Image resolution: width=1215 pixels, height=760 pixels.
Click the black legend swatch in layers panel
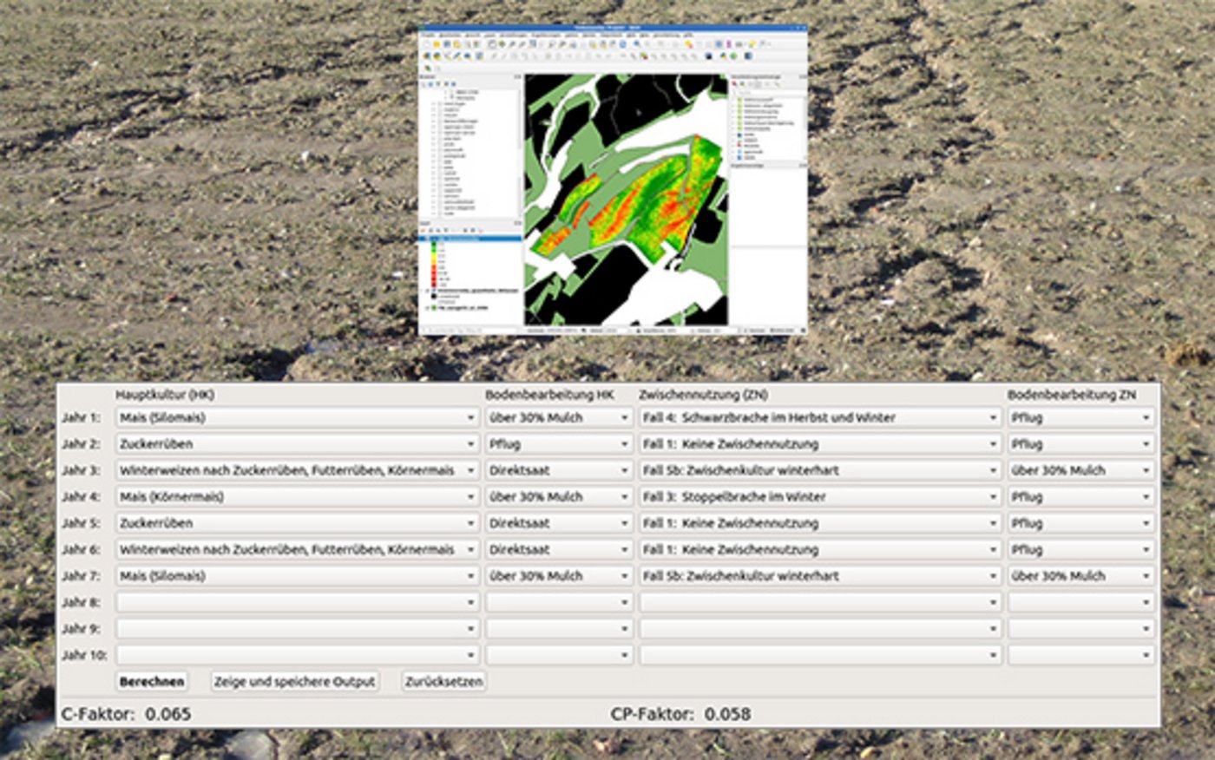tap(434, 297)
